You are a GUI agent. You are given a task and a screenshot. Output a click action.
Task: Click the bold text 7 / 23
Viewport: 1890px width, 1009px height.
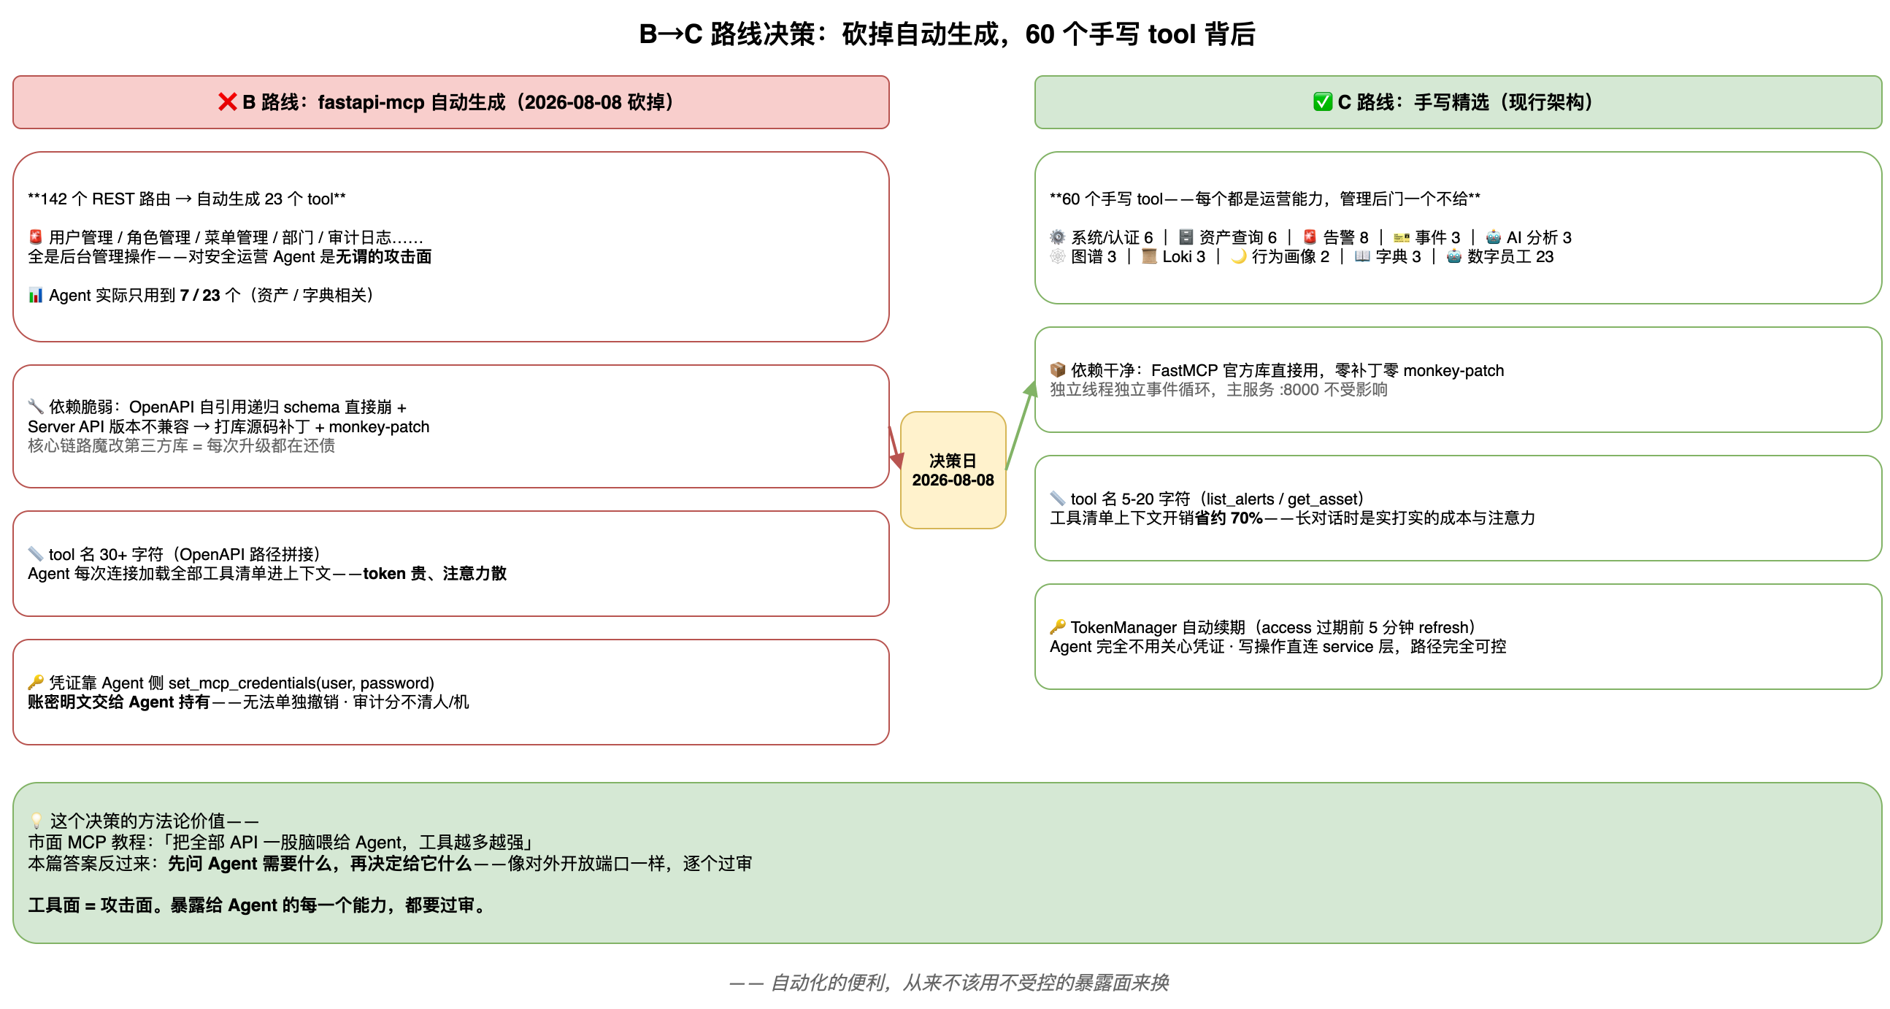[x=200, y=295]
